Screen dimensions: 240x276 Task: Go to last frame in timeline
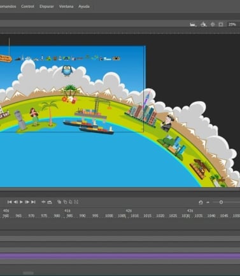33,202
